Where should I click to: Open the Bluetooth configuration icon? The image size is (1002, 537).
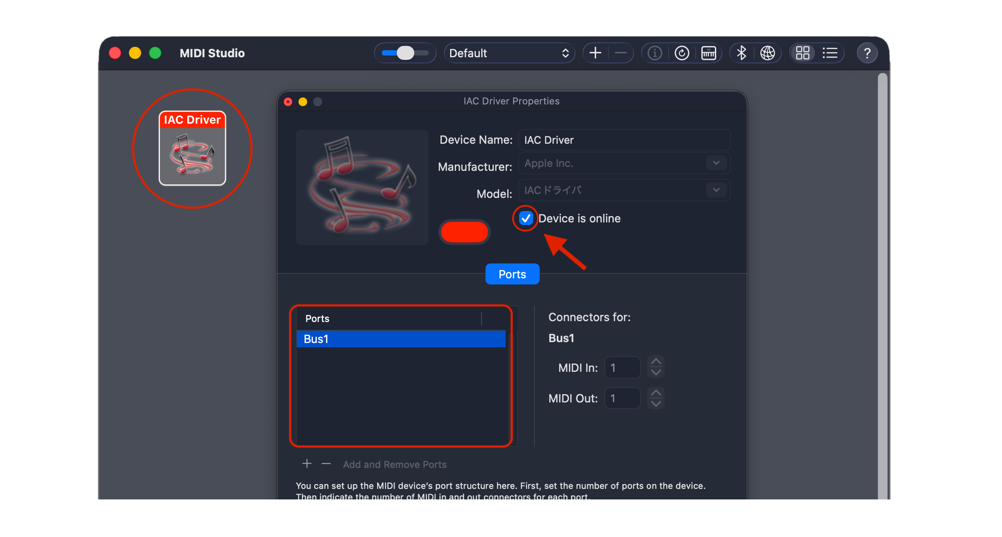[x=742, y=53]
